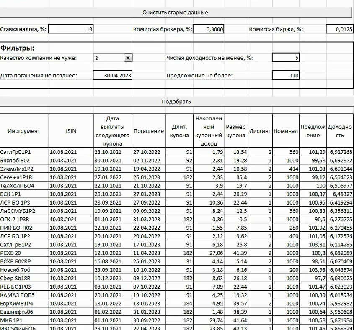Screen dimensions: 354x330
Task: Select the 'Ставка налога, %:' label cell
Action: coord(24,29)
